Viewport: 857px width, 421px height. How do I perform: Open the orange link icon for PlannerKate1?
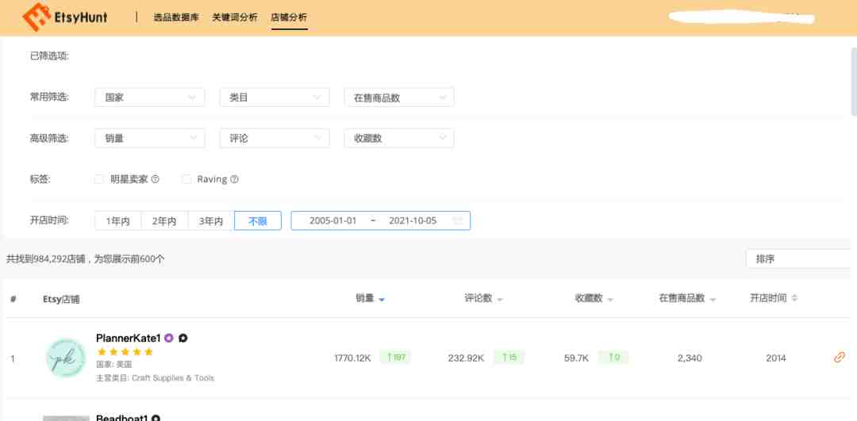tap(840, 357)
